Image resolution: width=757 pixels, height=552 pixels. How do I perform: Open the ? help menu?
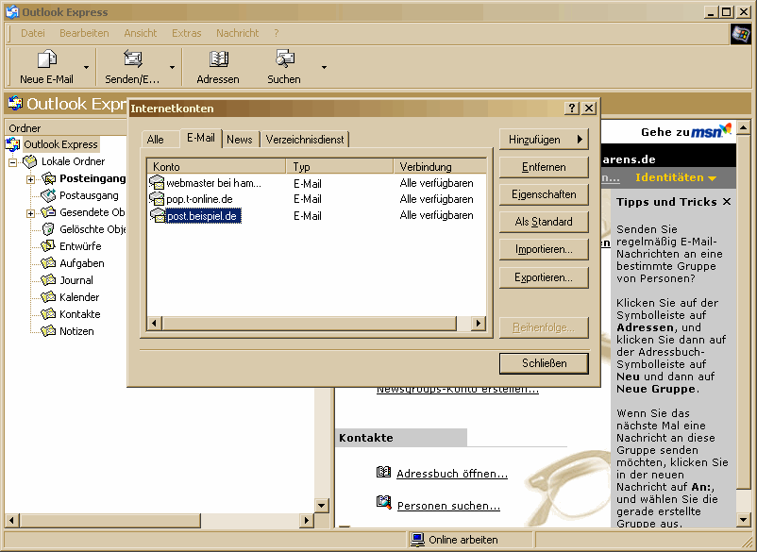(x=277, y=33)
